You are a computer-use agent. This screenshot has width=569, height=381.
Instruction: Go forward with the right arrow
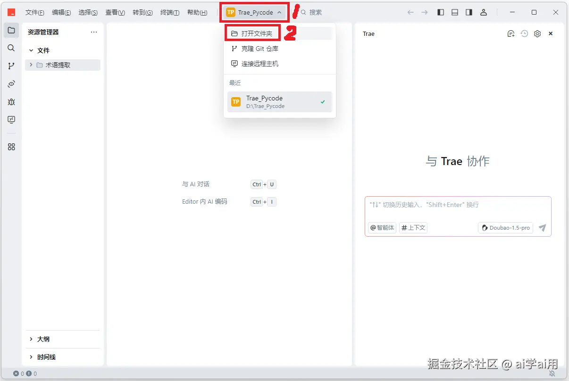(425, 12)
